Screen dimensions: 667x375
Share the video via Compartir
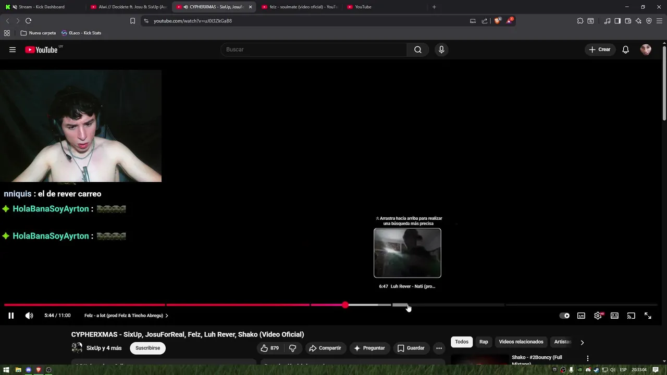click(x=325, y=348)
